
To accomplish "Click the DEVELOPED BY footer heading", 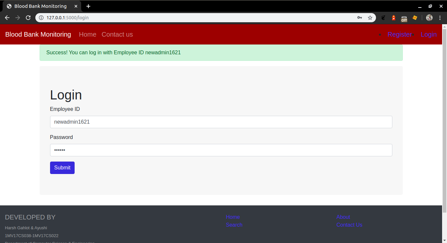I will tap(30, 217).
